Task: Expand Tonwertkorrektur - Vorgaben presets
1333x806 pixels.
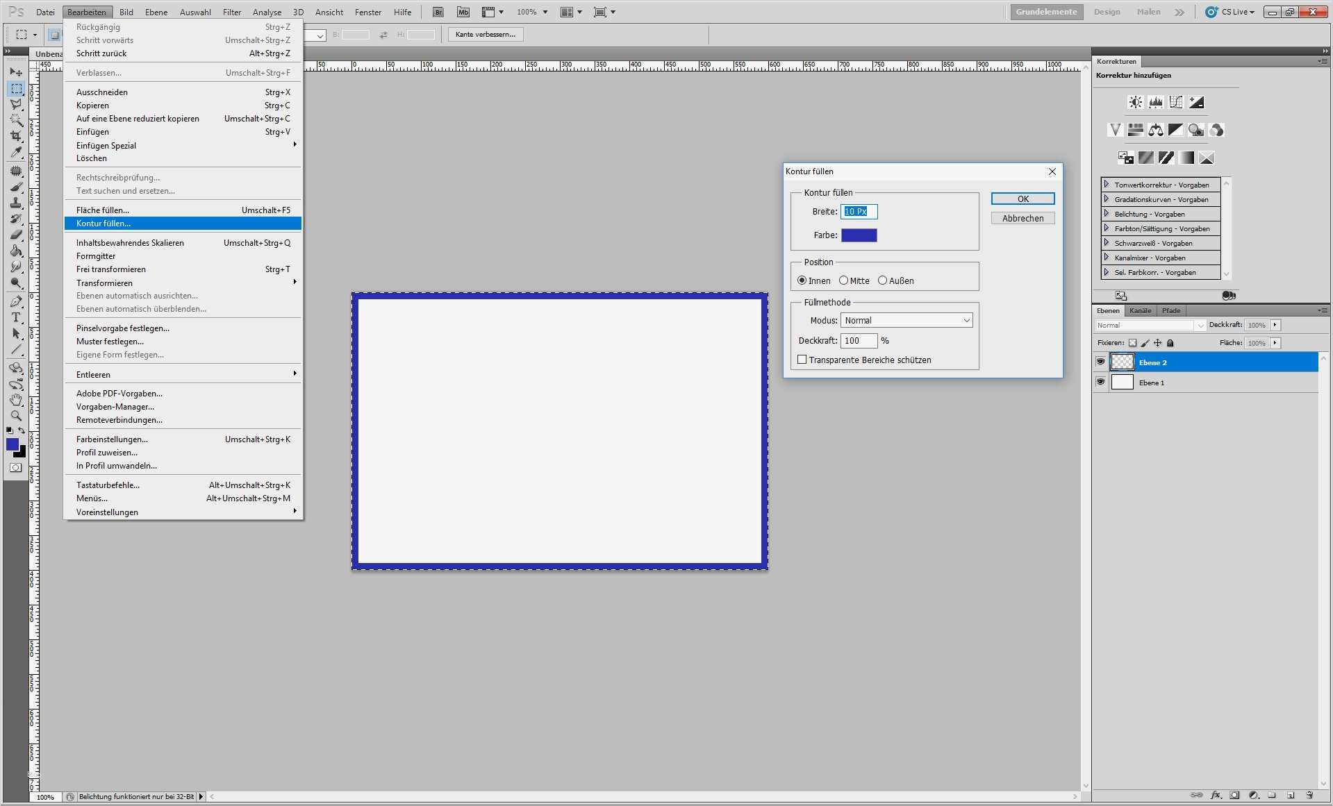Action: pos(1107,185)
